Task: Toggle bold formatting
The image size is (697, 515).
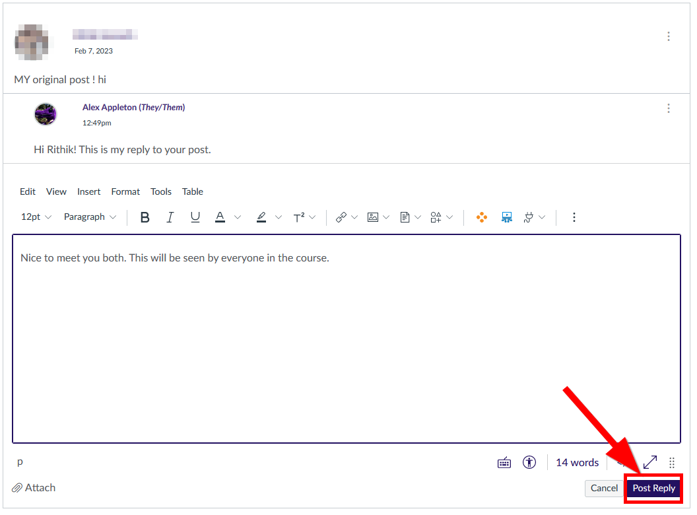Action: pyautogui.click(x=145, y=217)
